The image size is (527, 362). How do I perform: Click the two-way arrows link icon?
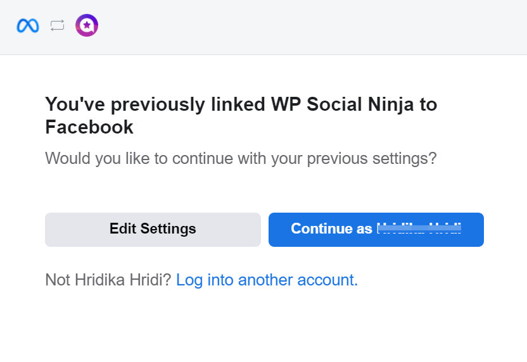click(x=58, y=26)
